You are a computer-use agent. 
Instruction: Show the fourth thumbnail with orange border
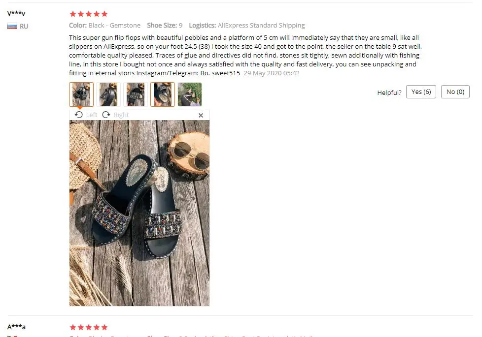[x=163, y=94]
